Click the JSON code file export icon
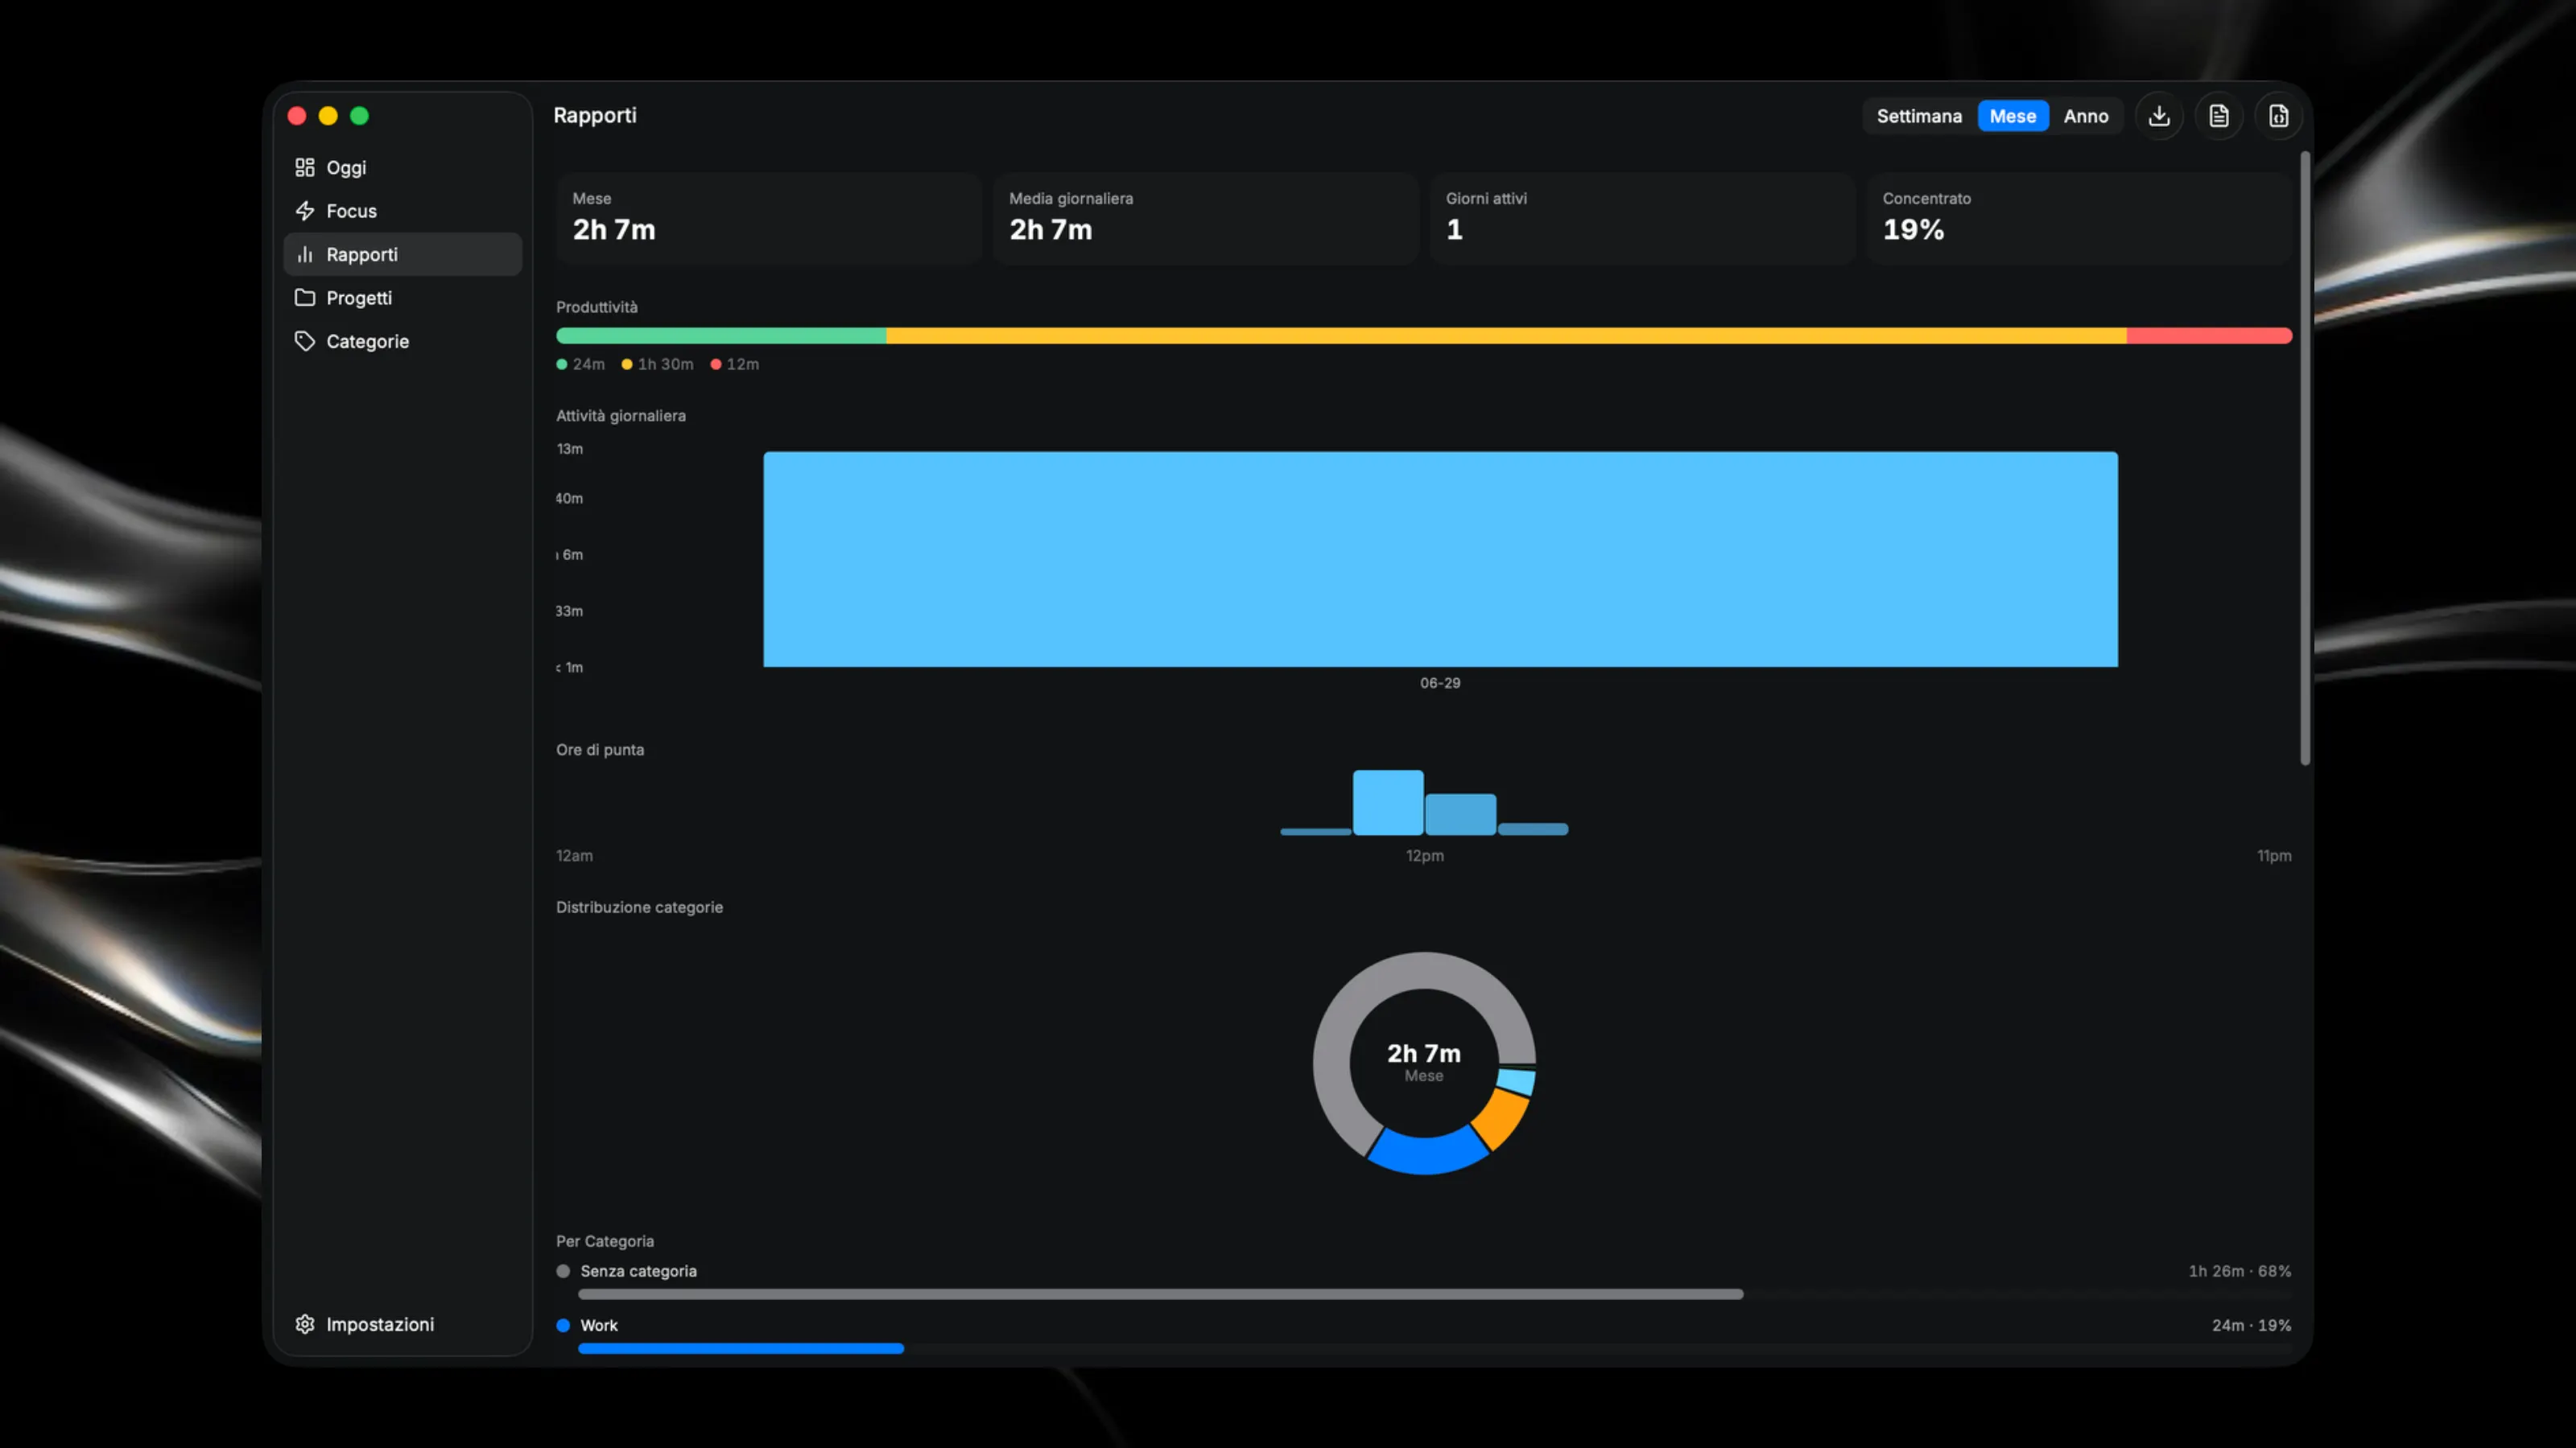Viewport: 2576px width, 1448px height. coord(2278,116)
